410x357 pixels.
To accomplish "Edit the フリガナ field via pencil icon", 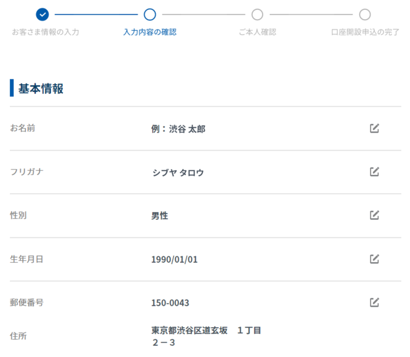I will coord(374,172).
